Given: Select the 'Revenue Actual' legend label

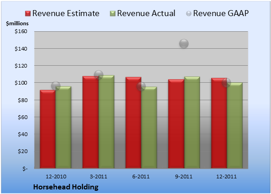Looking at the screenshot, I should coord(146,13).
